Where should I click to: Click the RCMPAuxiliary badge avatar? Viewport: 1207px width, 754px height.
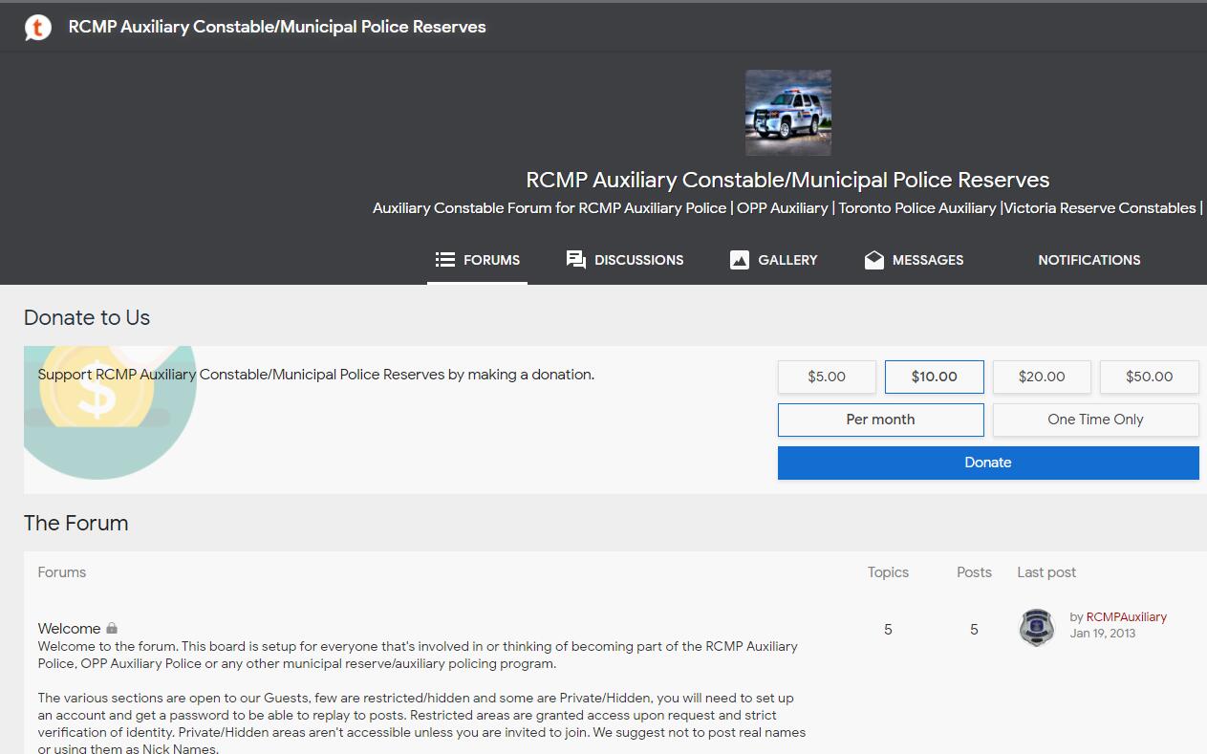tap(1037, 628)
